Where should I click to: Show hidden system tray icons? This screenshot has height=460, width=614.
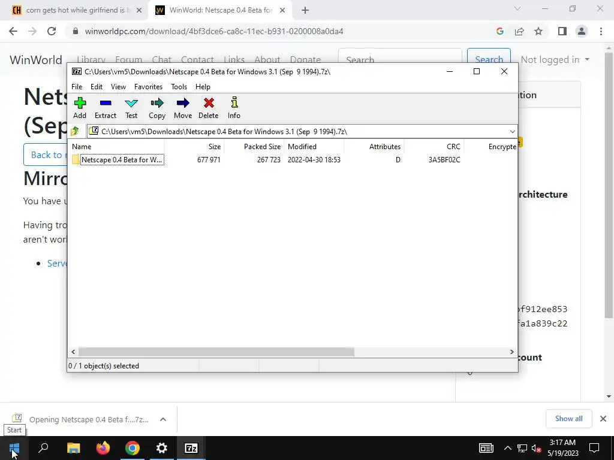point(507,448)
